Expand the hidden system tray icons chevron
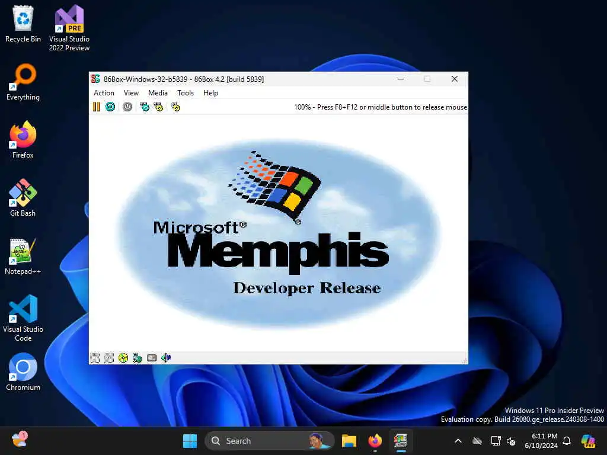The width and height of the screenshot is (607, 455). coord(458,441)
